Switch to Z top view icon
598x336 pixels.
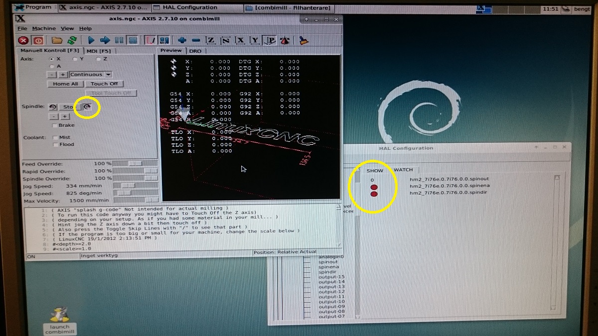[x=211, y=40]
